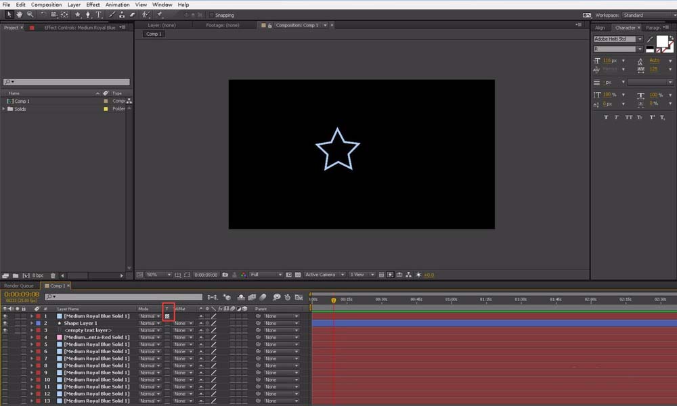The width and height of the screenshot is (677, 406).
Task: Select the Roto Brush tool
Action: click(146, 15)
